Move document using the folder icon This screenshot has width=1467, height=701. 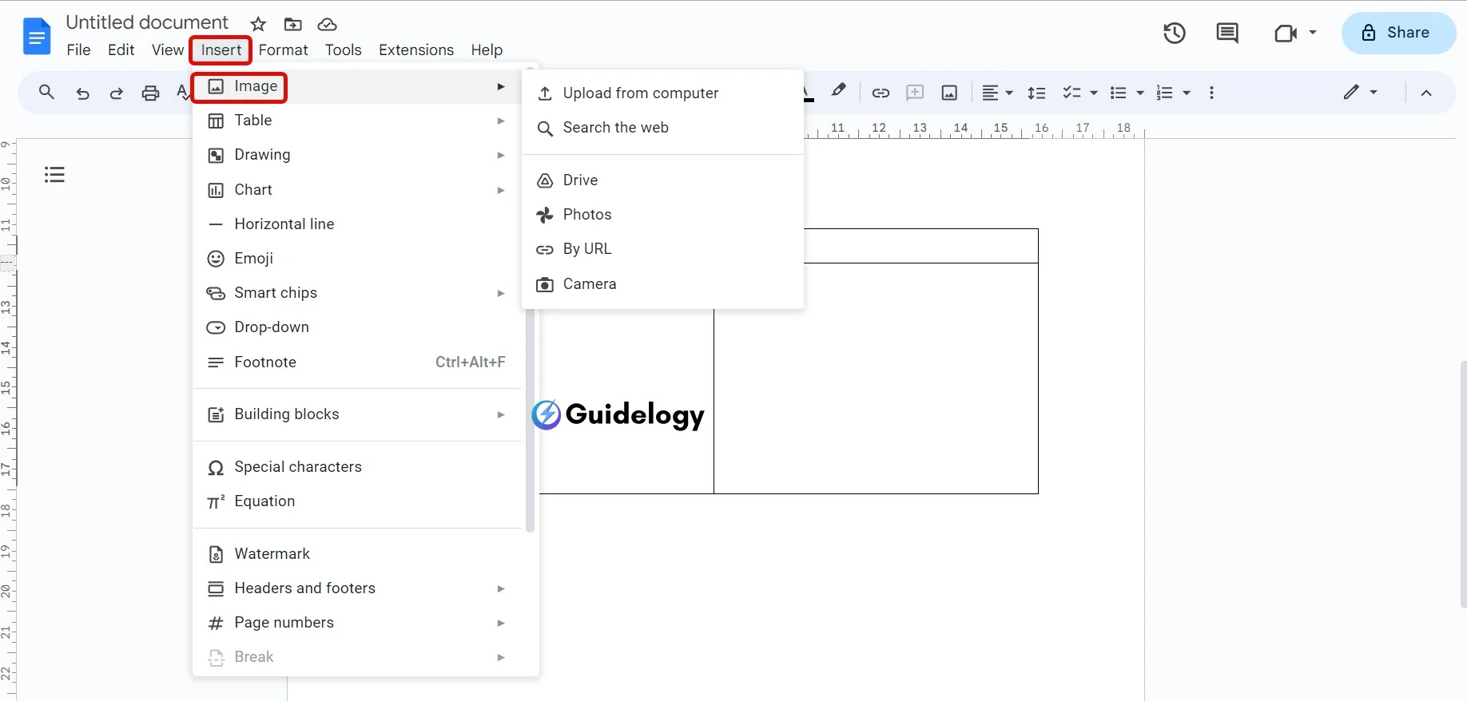coord(293,24)
